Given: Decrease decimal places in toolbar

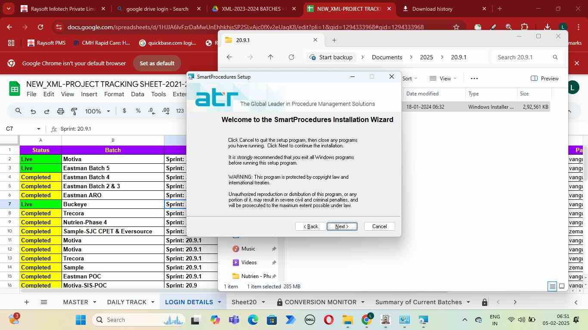Looking at the screenshot, I should pyautogui.click(x=152, y=111).
